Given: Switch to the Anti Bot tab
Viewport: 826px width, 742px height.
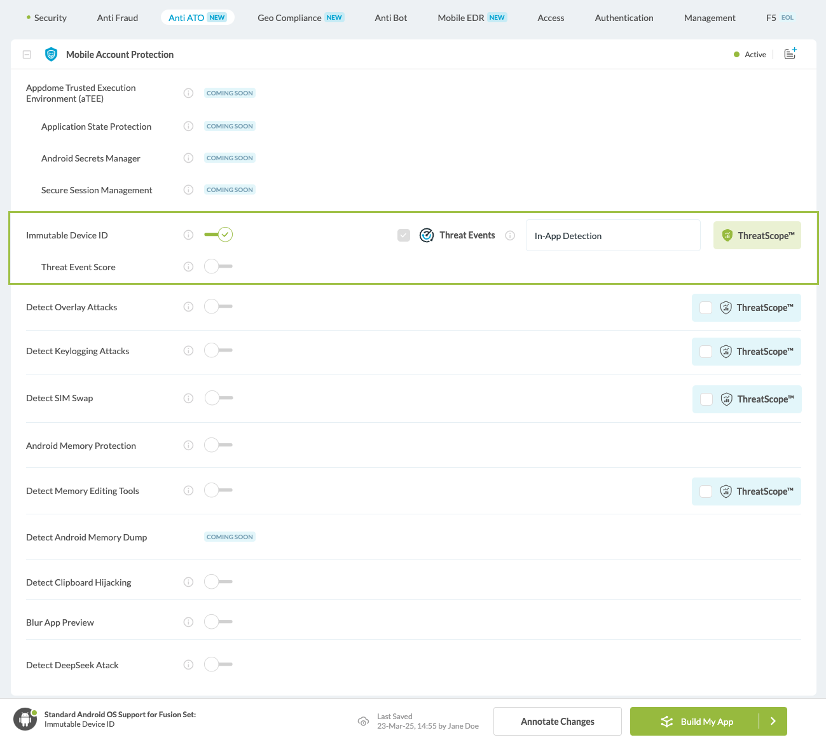Looking at the screenshot, I should pyautogui.click(x=390, y=18).
